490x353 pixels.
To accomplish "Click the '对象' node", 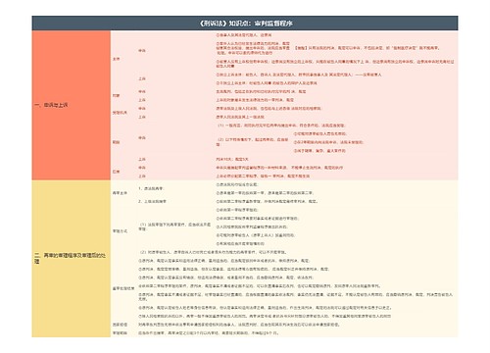I will coord(116,96).
